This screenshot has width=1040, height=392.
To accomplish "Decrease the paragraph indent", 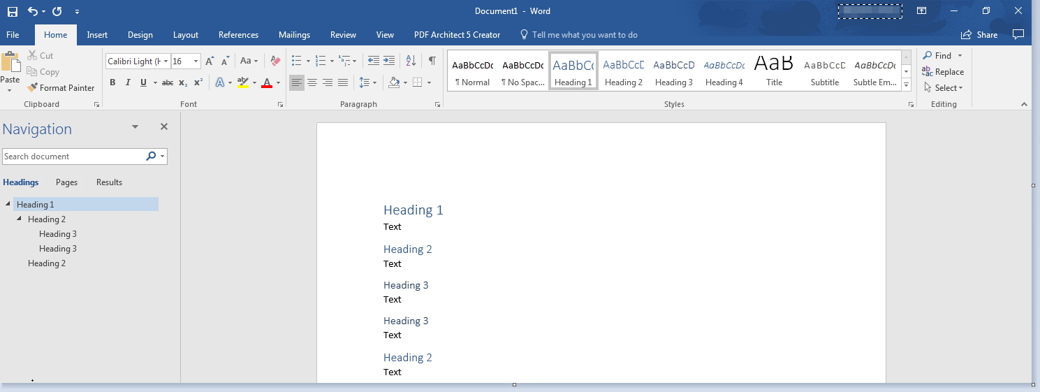I will (374, 61).
